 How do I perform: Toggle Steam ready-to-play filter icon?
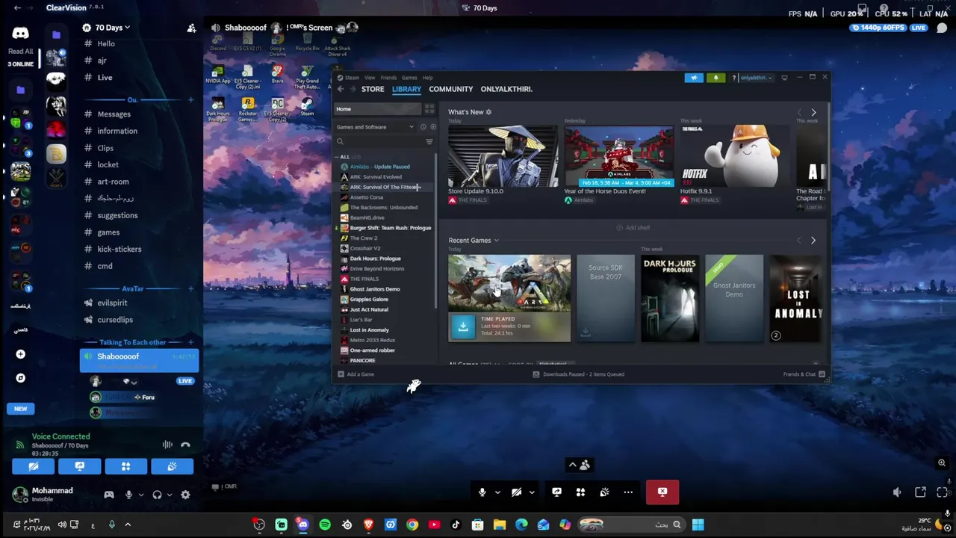[x=433, y=127]
